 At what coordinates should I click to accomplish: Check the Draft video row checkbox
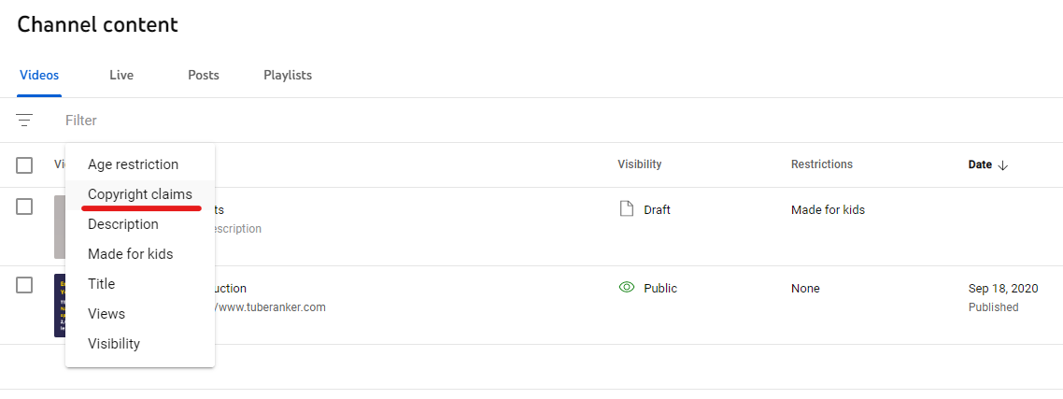click(x=24, y=207)
